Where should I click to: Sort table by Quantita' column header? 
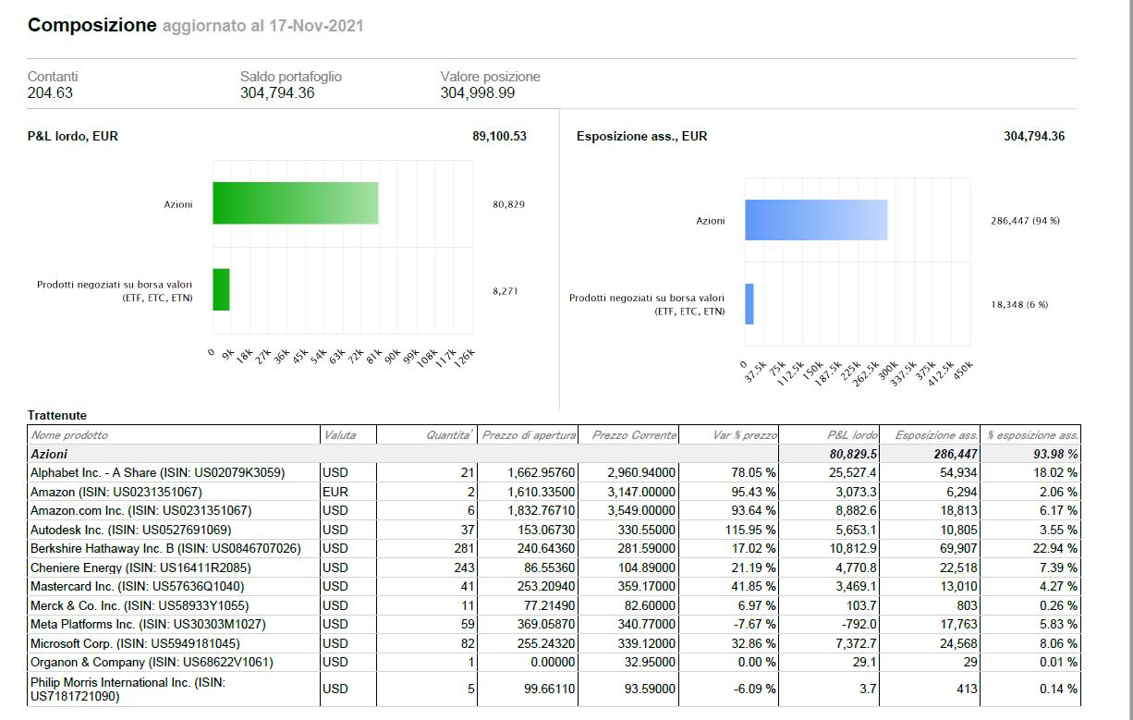[x=450, y=434]
